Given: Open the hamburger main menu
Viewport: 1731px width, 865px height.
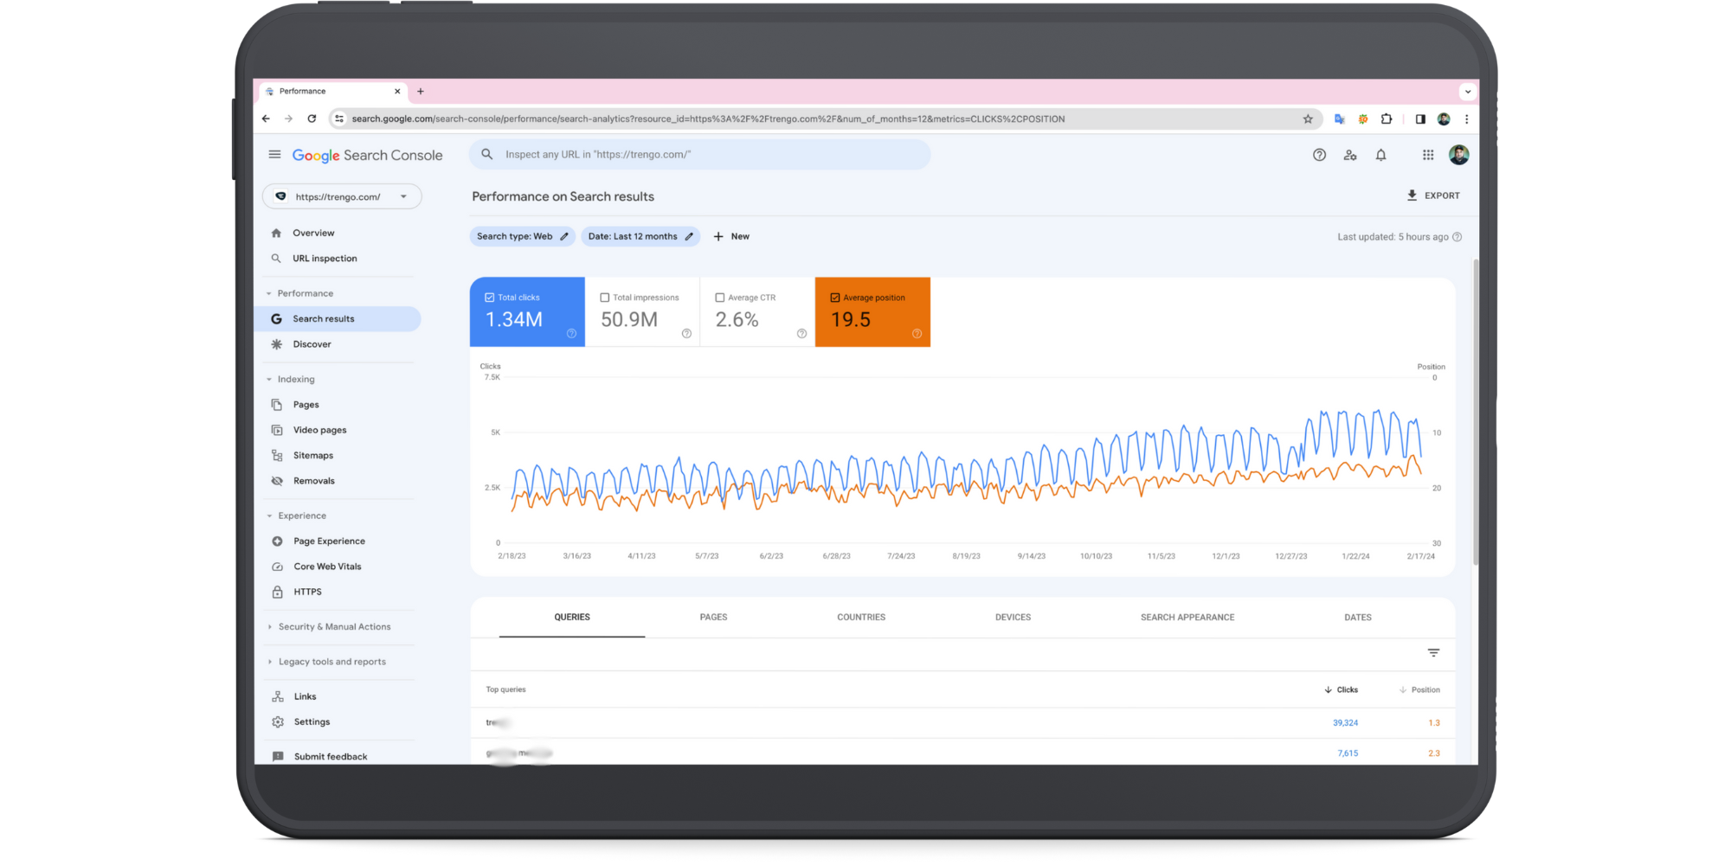Looking at the screenshot, I should click(274, 155).
